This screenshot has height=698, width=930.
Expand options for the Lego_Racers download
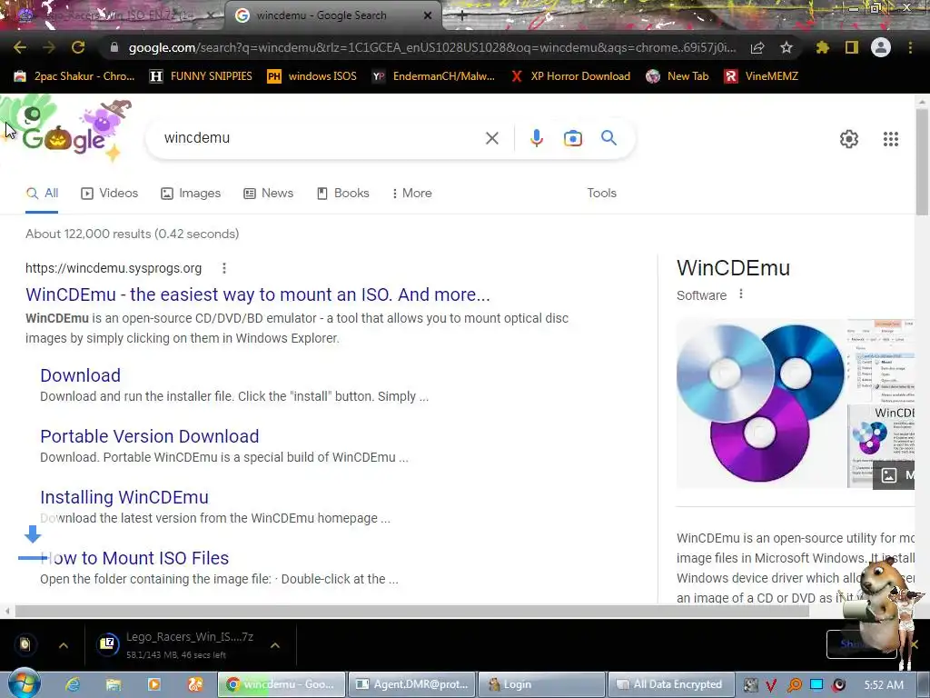coord(275,645)
